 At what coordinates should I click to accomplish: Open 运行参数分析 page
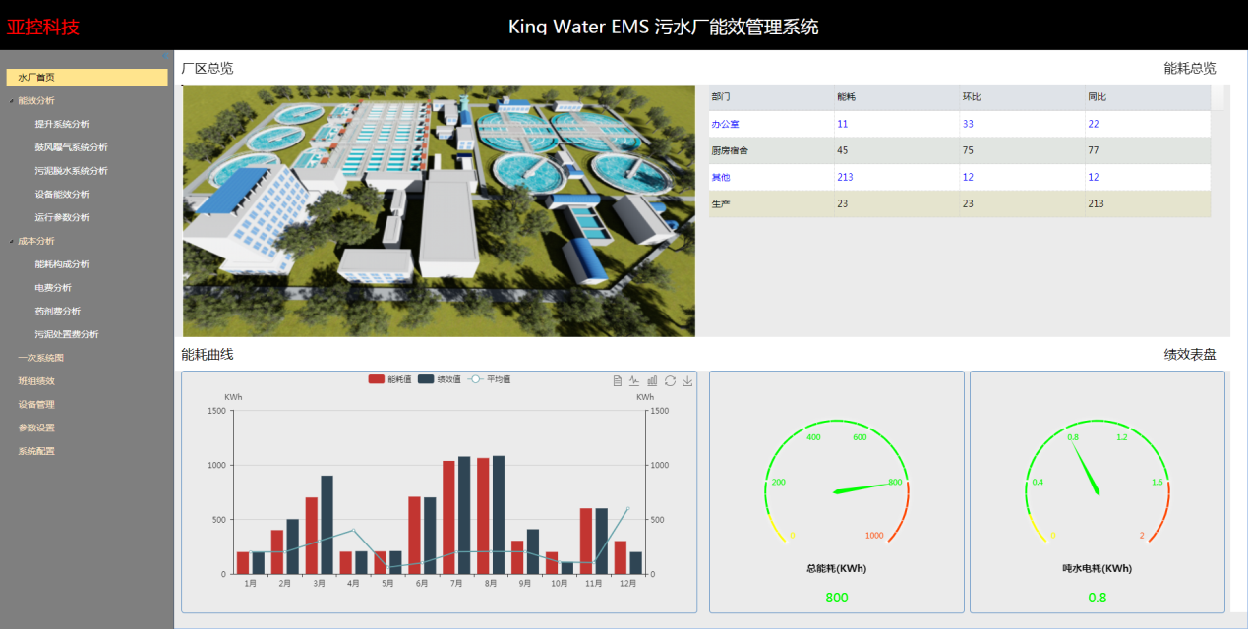62,217
